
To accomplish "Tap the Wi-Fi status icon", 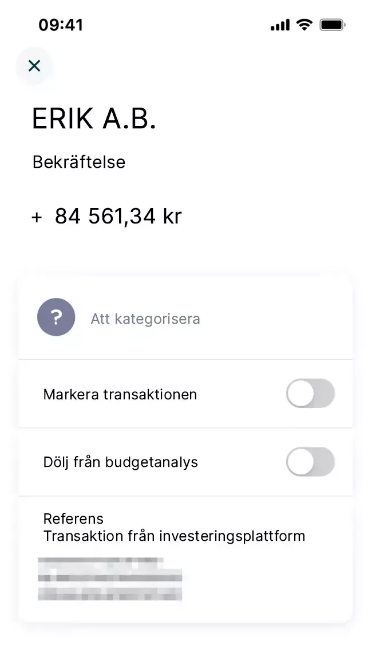I will pyautogui.click(x=304, y=25).
